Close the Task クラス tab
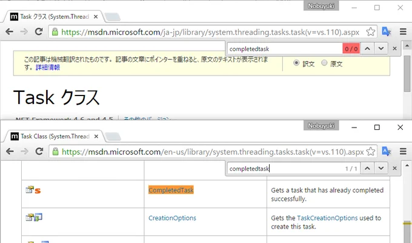Screen dimensions: 412x243 click(x=96, y=17)
